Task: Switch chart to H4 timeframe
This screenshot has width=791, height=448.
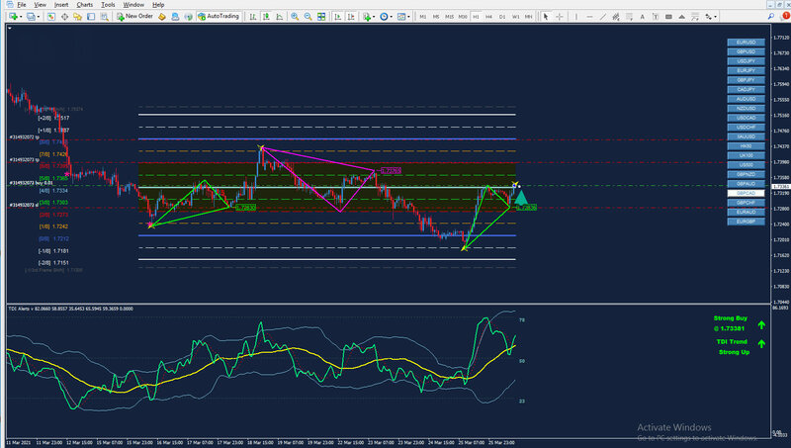Action: point(488,17)
